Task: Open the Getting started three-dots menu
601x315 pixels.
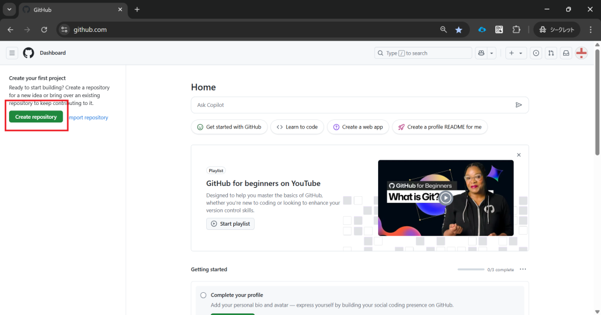Action: (523, 269)
